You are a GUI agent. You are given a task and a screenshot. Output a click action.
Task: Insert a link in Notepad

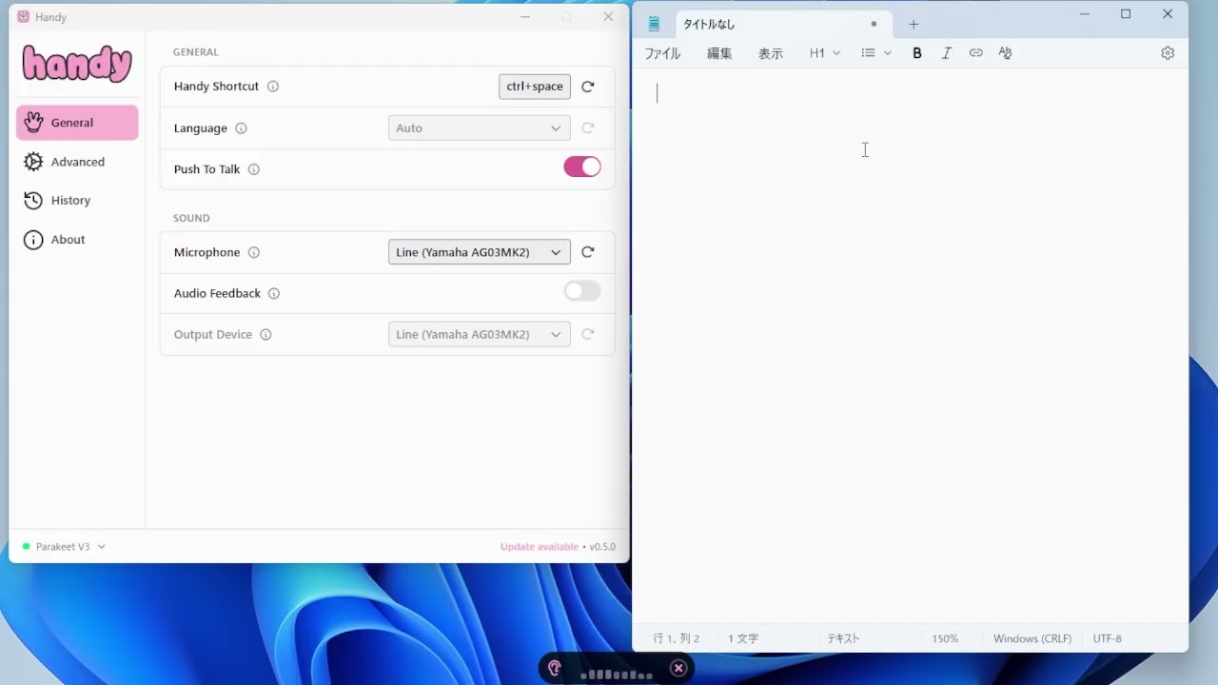[x=976, y=53]
